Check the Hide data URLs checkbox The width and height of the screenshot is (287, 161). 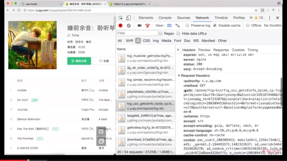(178, 33)
